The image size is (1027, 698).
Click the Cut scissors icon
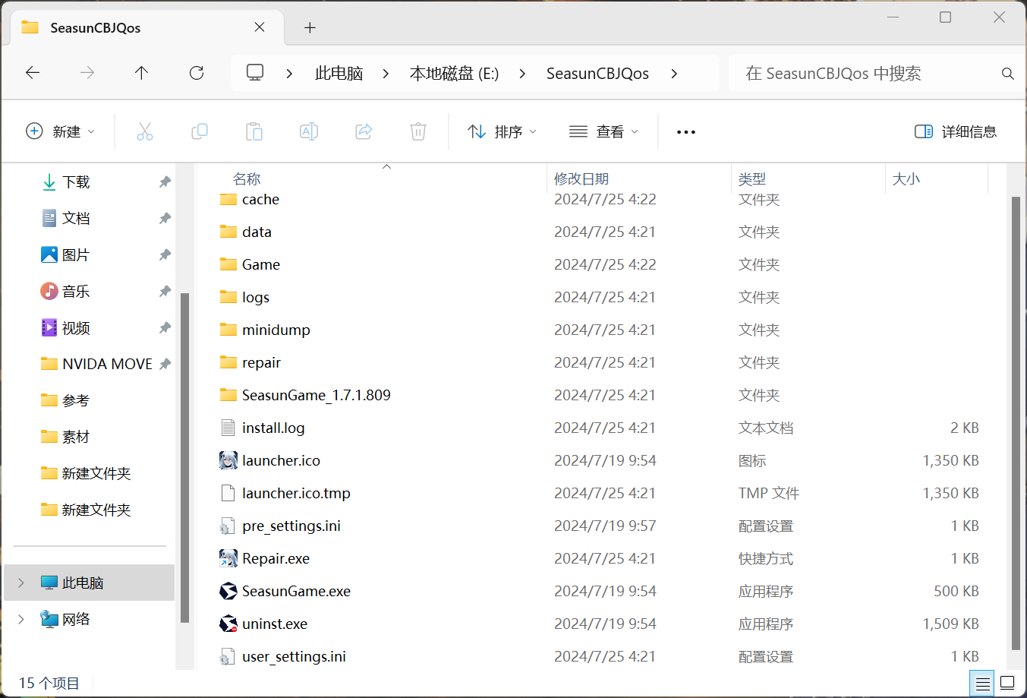pyautogui.click(x=145, y=131)
